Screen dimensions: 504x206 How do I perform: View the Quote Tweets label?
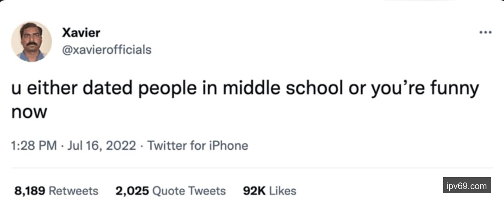pyautogui.click(x=189, y=191)
